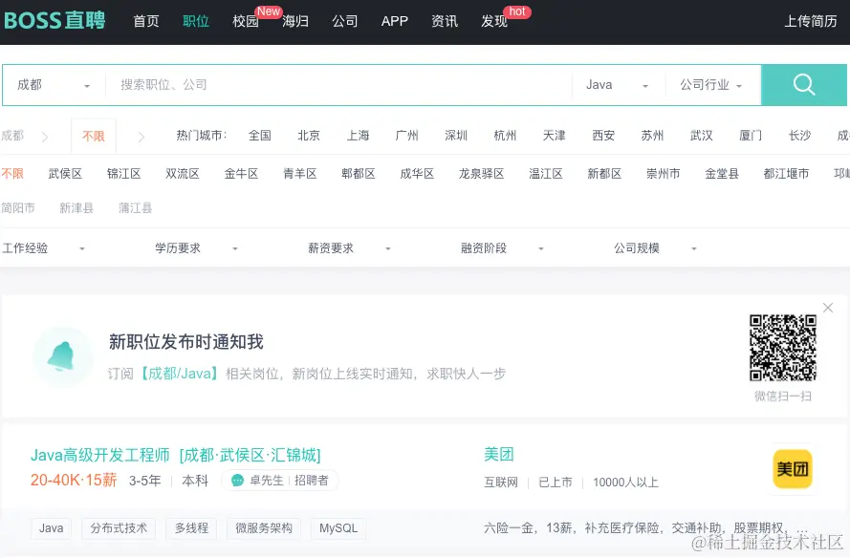Filter by 简阳市 district
Image resolution: width=850 pixels, height=558 pixels.
click(x=18, y=208)
